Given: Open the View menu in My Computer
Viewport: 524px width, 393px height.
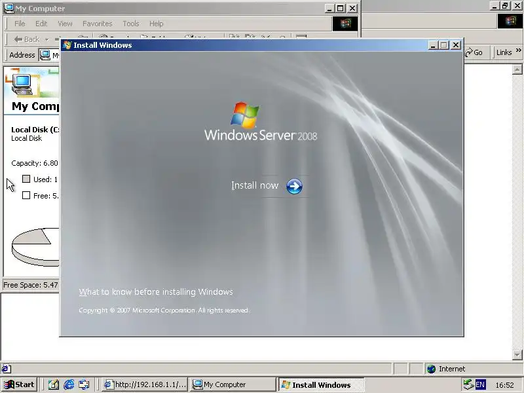Looking at the screenshot, I should point(65,24).
